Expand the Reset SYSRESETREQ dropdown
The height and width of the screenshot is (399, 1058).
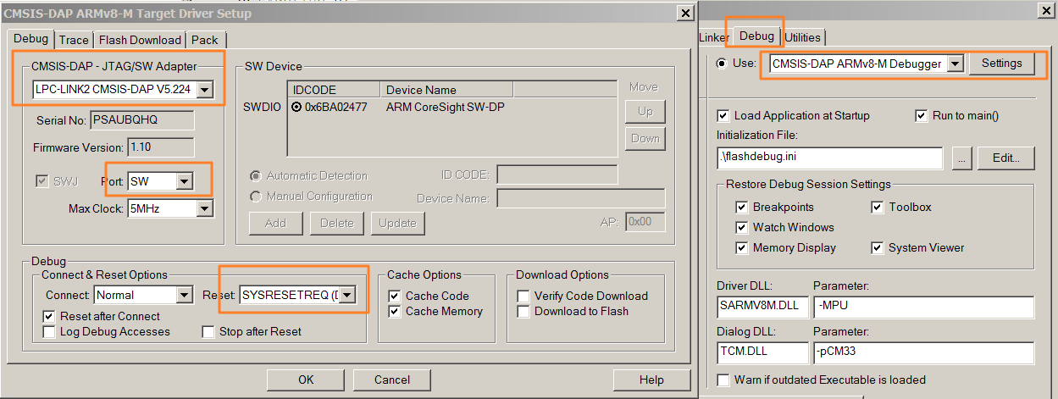[x=346, y=295]
